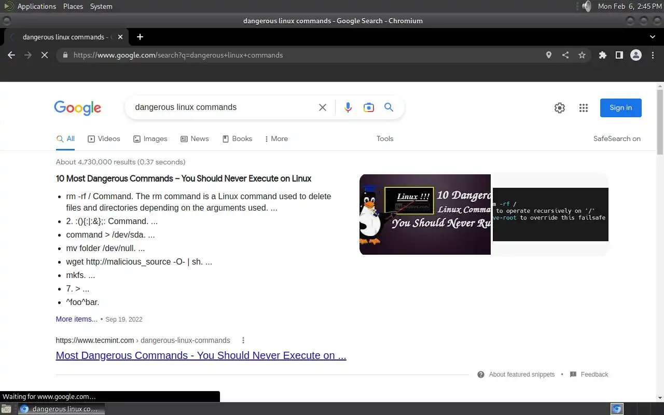Viewport: 664px width, 415px height.
Task: Select Chromium window in the taskbar
Action: pyautogui.click(x=61, y=409)
